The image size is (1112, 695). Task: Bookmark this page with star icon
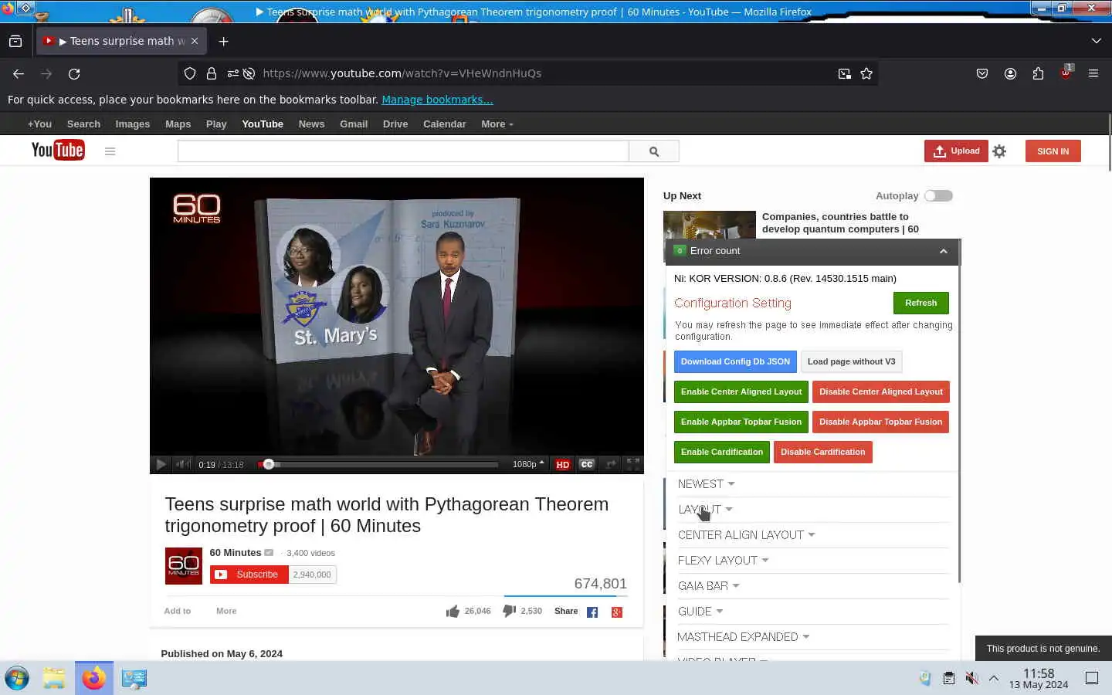point(866,73)
